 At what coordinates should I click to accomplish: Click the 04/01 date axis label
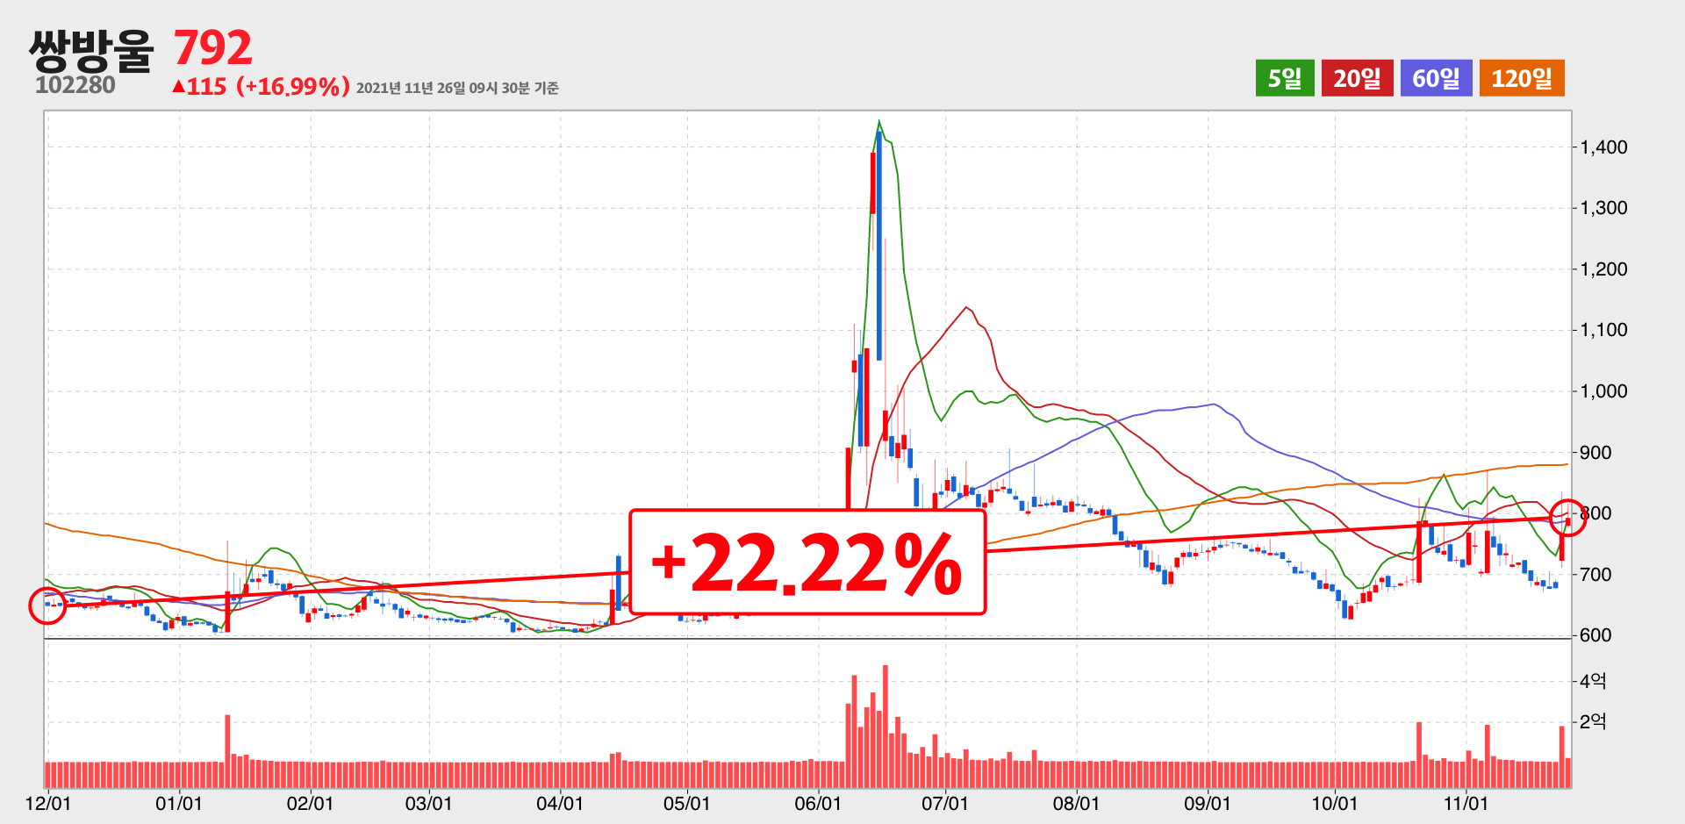pyautogui.click(x=560, y=804)
